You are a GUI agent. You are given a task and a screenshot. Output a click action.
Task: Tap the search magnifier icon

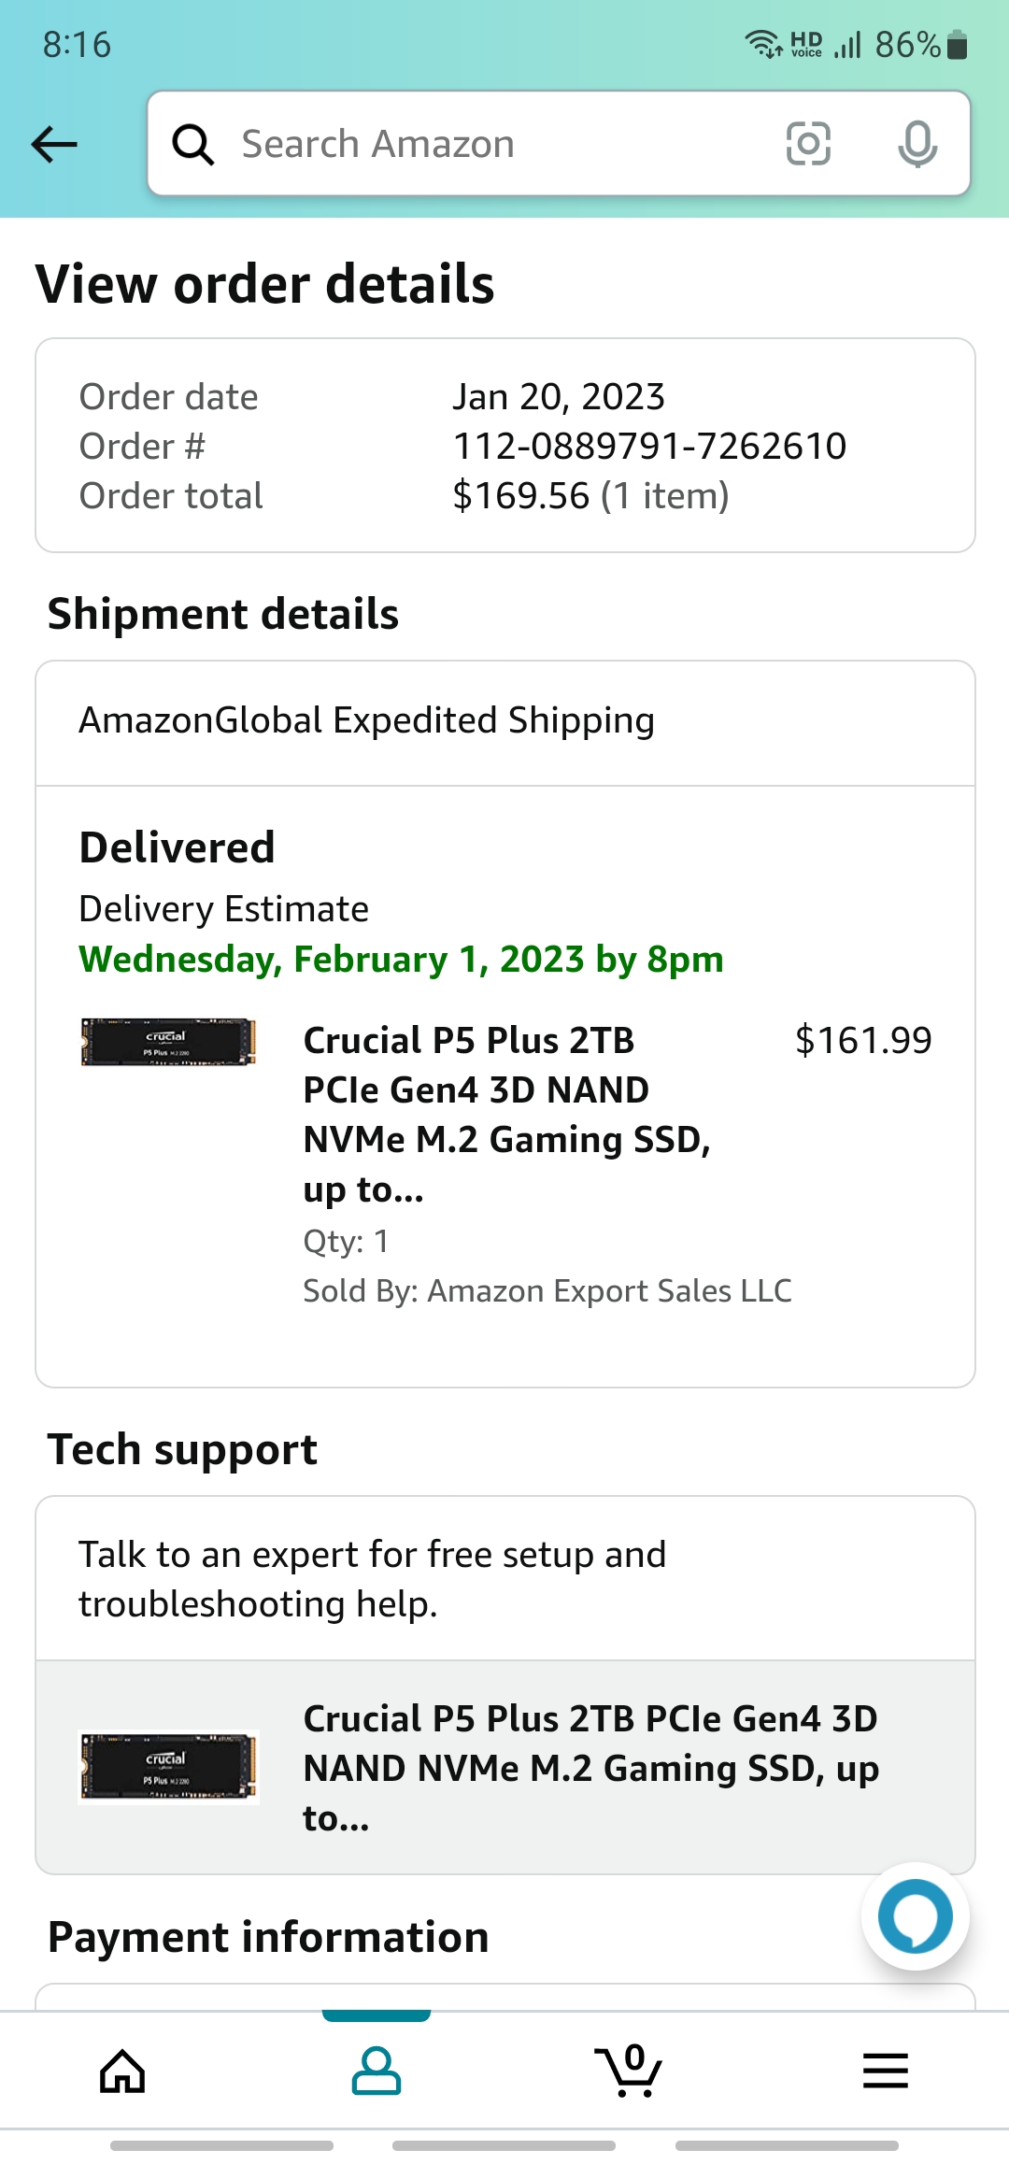tap(193, 145)
